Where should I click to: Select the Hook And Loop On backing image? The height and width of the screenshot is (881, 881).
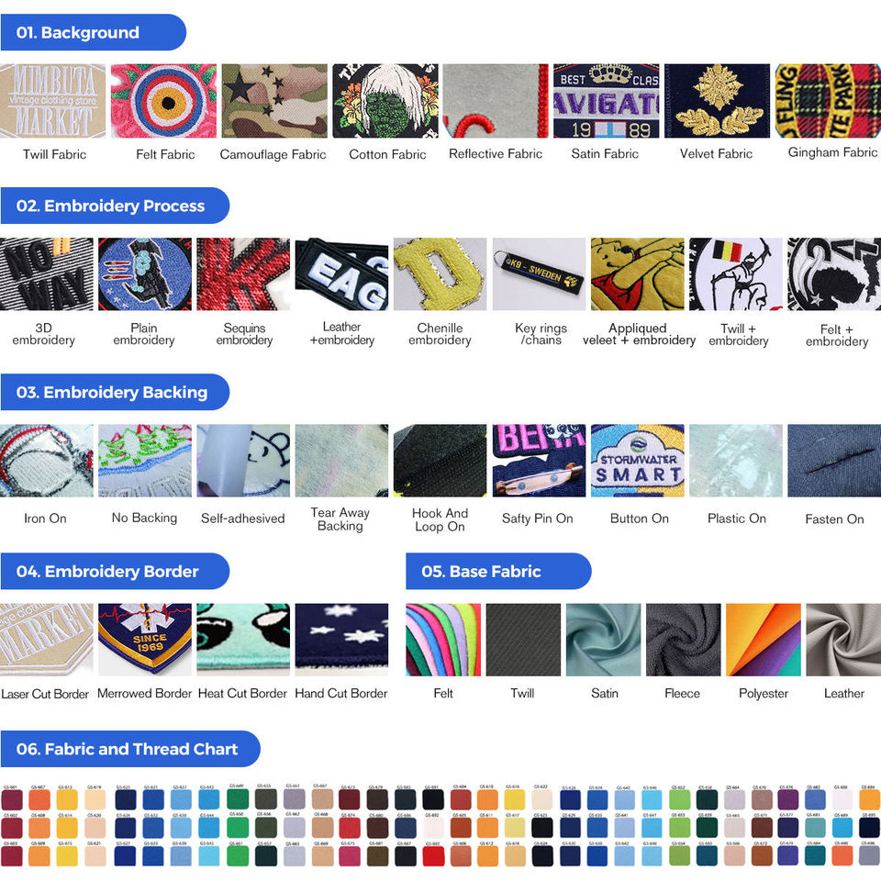pyautogui.click(x=440, y=461)
